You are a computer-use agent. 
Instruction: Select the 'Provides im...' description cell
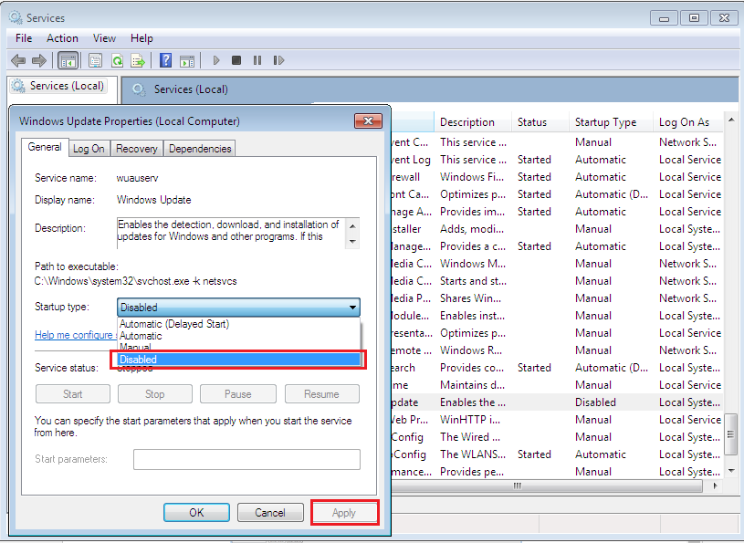pyautogui.click(x=472, y=212)
